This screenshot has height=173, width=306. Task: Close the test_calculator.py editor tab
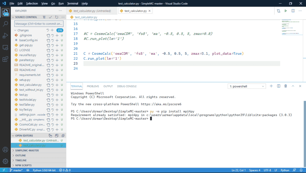pyautogui.click(x=150, y=11)
